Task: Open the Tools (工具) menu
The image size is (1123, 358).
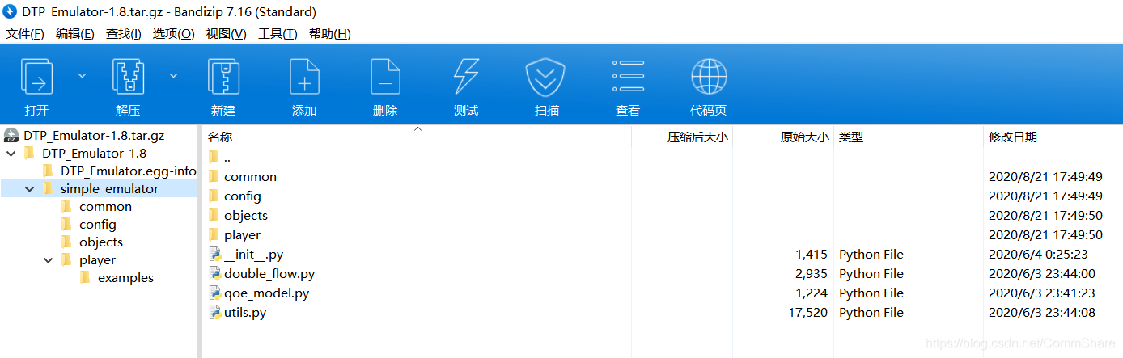Action: [x=278, y=34]
